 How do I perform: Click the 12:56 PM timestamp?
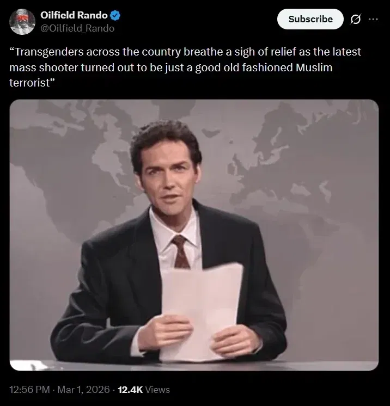pos(29,390)
